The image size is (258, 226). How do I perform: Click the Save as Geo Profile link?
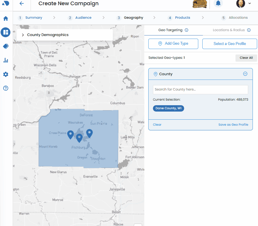pyautogui.click(x=233, y=125)
